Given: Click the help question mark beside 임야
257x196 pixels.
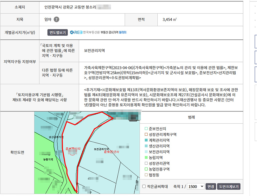Looking at the screenshot, I should click(57, 20).
